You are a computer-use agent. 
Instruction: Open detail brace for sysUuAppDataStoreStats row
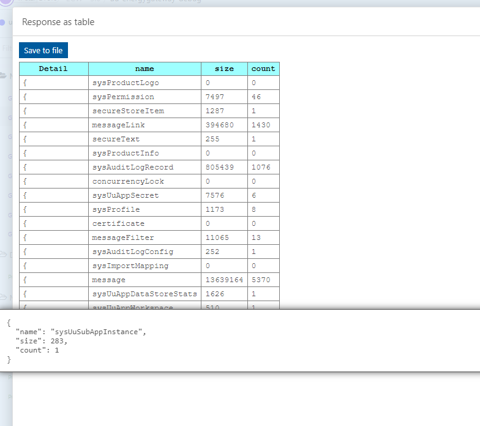(25, 294)
